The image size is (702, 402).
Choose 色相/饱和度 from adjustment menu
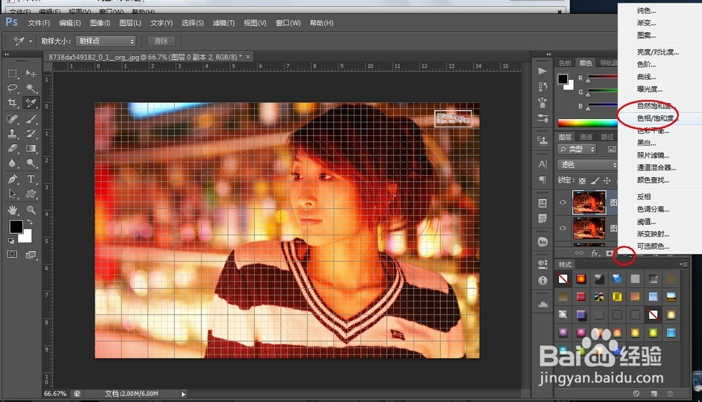click(656, 118)
